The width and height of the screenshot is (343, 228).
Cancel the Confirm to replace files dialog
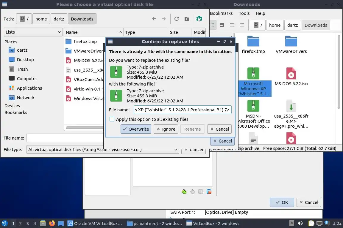219,129
